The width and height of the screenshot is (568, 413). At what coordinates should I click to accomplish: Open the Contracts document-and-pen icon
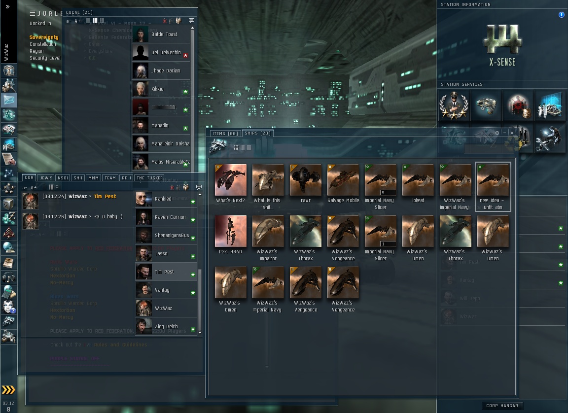click(9, 159)
